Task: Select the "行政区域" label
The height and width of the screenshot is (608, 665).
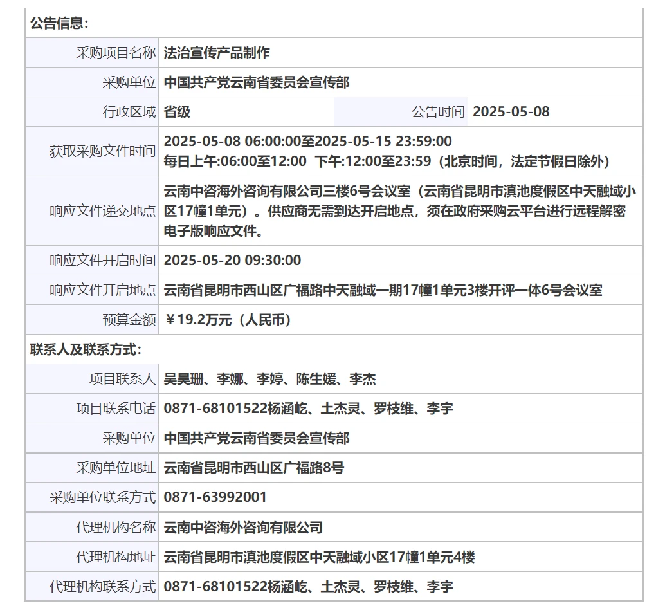Action: click(x=129, y=111)
